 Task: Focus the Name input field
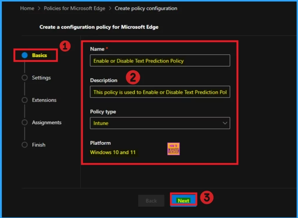(x=160, y=60)
